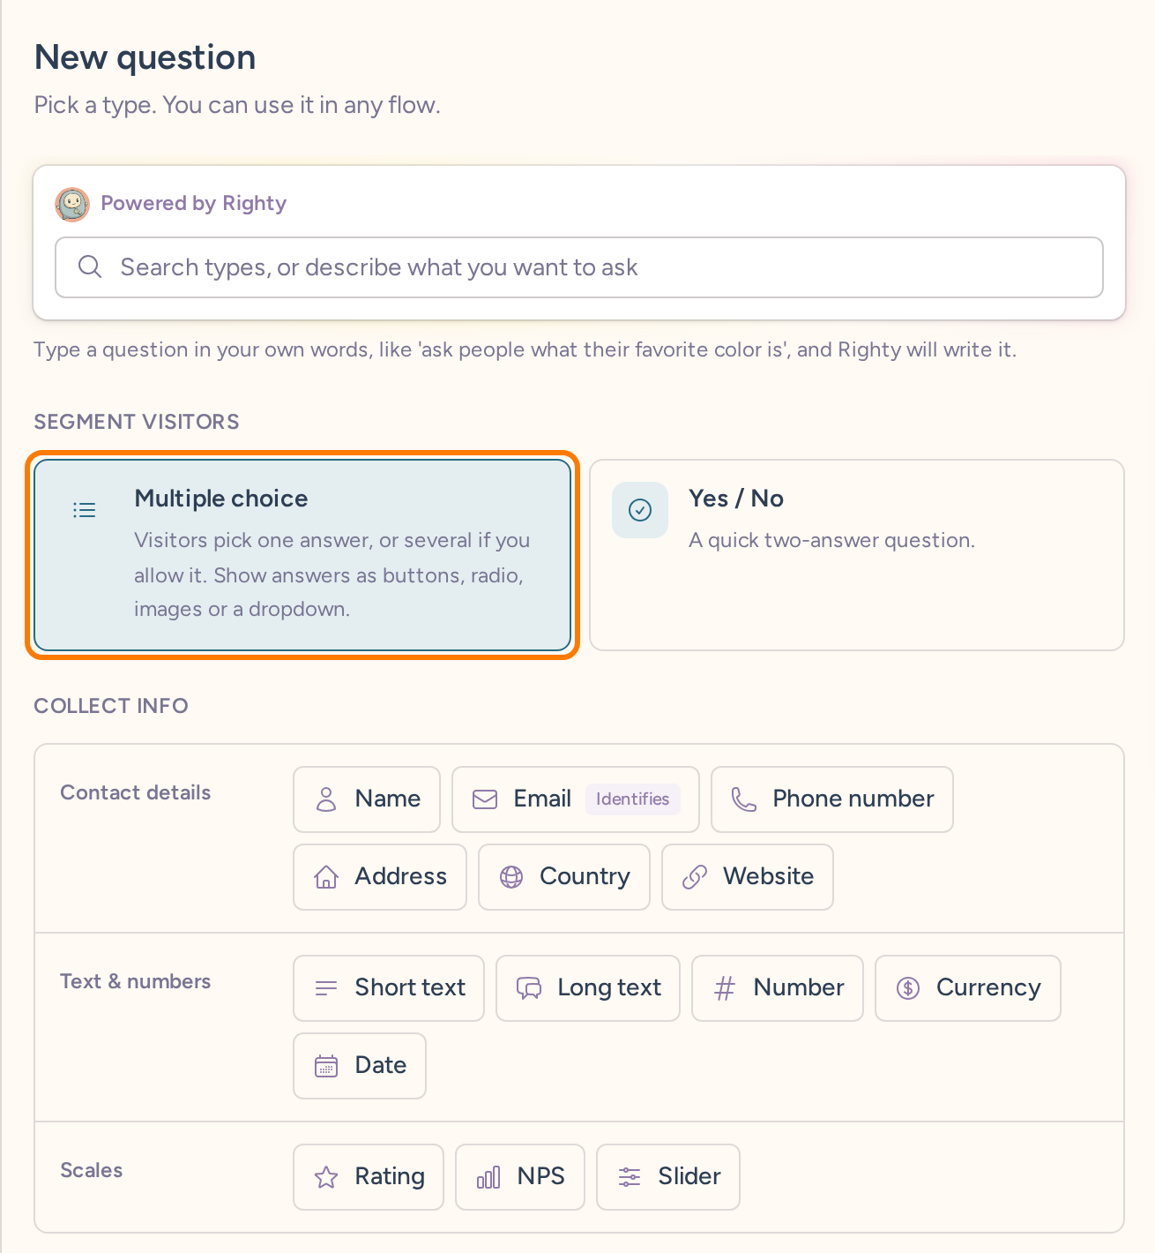The image size is (1155, 1253).
Task: Add a Short text question
Action: [x=389, y=988]
